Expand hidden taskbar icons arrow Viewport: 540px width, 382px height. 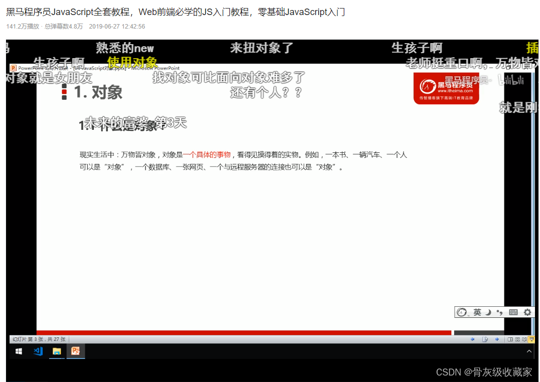tap(529, 351)
